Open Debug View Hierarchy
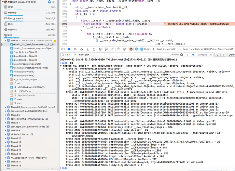Screen dimensions: 235x171 100,49
